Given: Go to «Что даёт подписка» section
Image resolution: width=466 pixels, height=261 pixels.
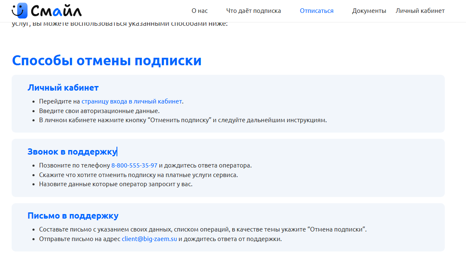Looking at the screenshot, I should click(x=253, y=11).
